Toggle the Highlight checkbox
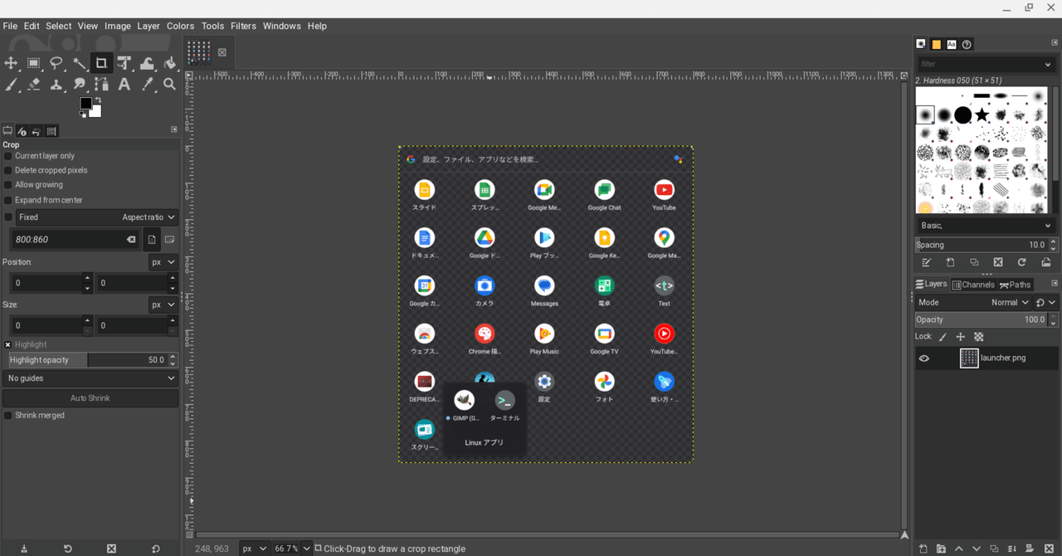Viewport: 1062px width, 556px height. pyautogui.click(x=8, y=344)
